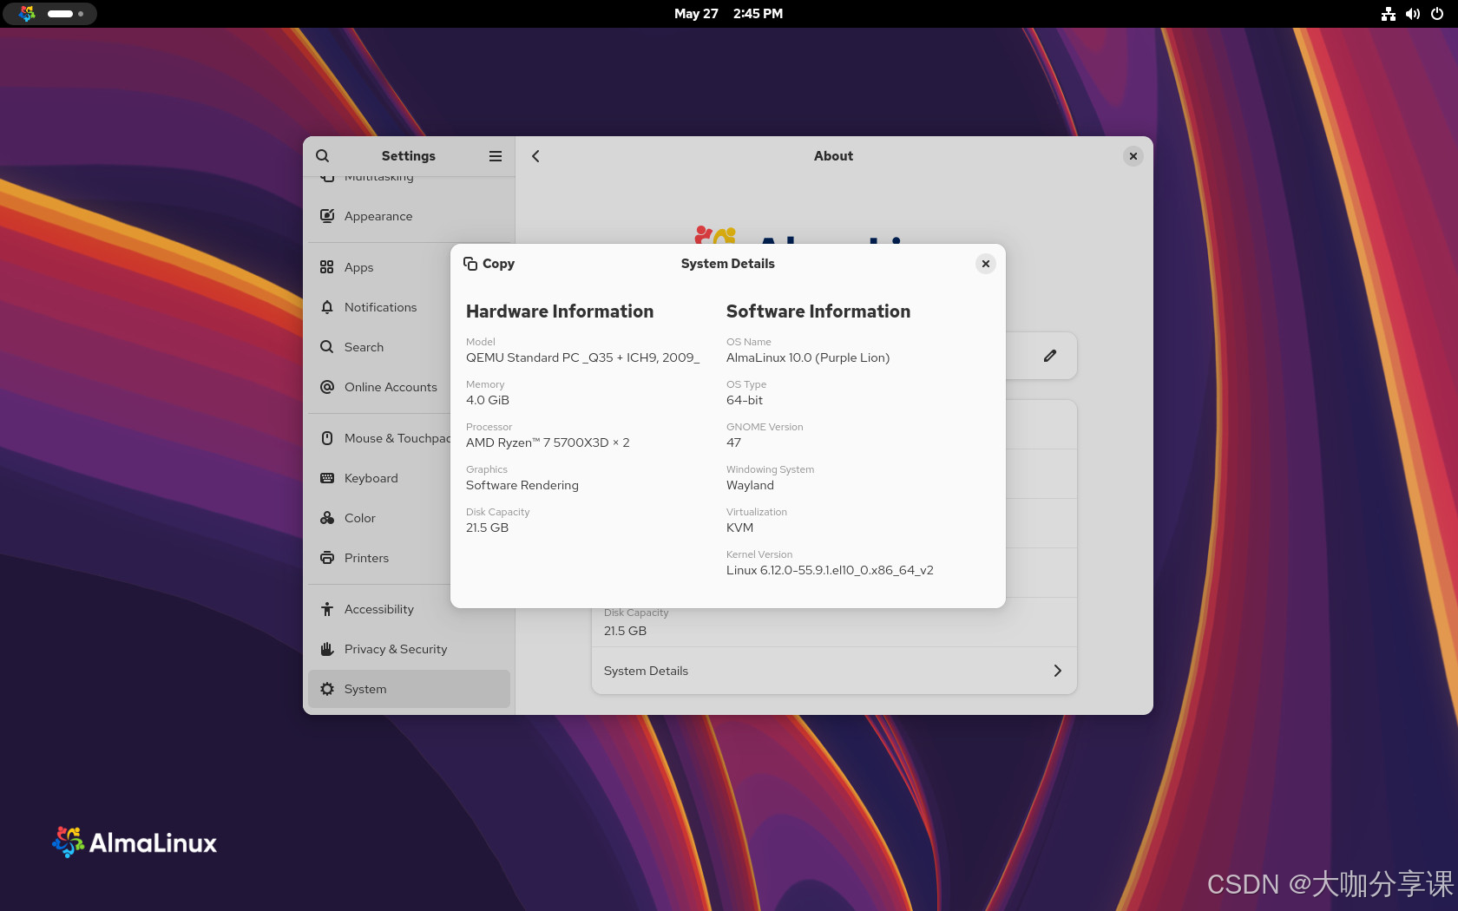Viewport: 1458px width, 911px height.
Task: Click the Copy button label
Action: 498,264
